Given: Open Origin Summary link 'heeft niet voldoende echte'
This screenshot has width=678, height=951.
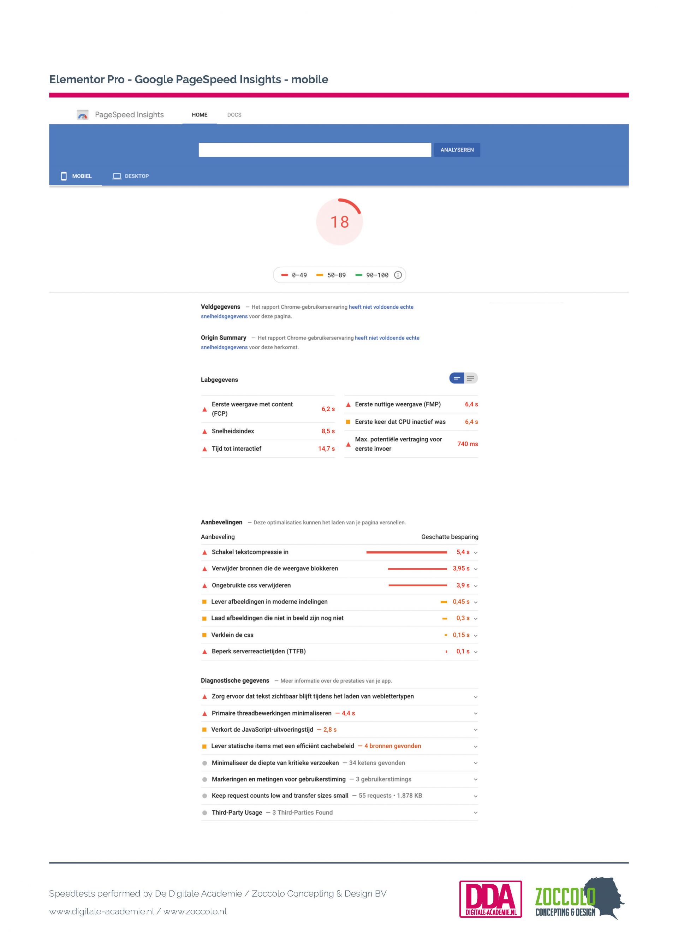Looking at the screenshot, I should pyautogui.click(x=387, y=338).
